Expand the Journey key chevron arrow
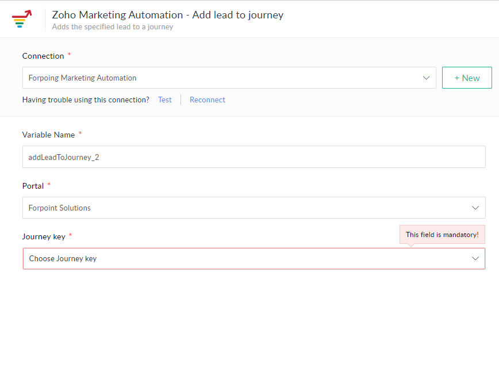The height and width of the screenshot is (382, 499). [475, 258]
